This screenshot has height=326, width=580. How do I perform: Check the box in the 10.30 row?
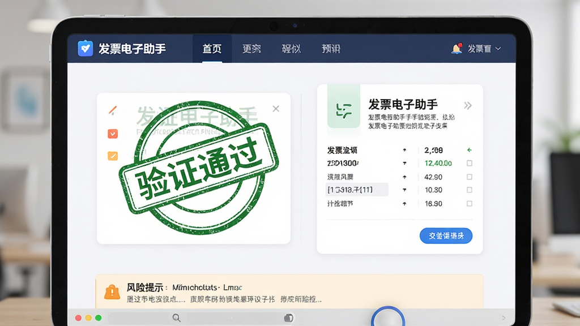click(470, 190)
